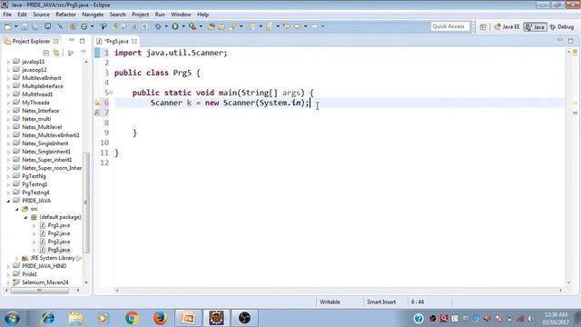
Task: Open Internet Explorer from the taskbar
Action: coord(48,318)
